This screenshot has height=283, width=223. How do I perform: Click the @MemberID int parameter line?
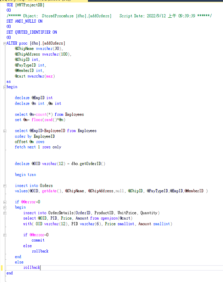pos(29,70)
